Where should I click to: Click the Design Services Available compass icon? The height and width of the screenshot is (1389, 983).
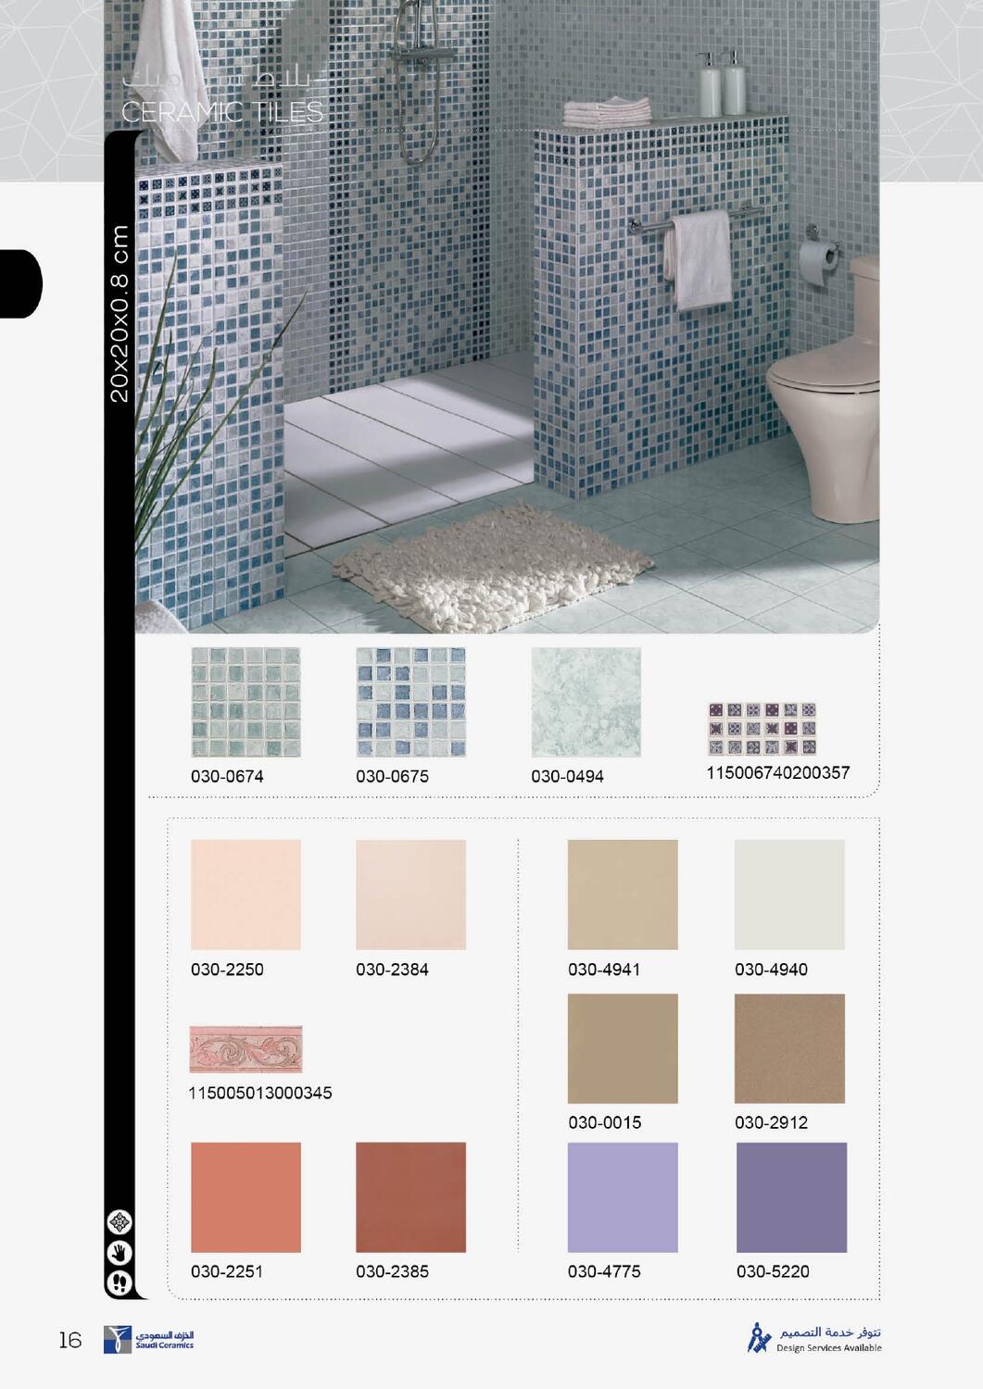(760, 1338)
